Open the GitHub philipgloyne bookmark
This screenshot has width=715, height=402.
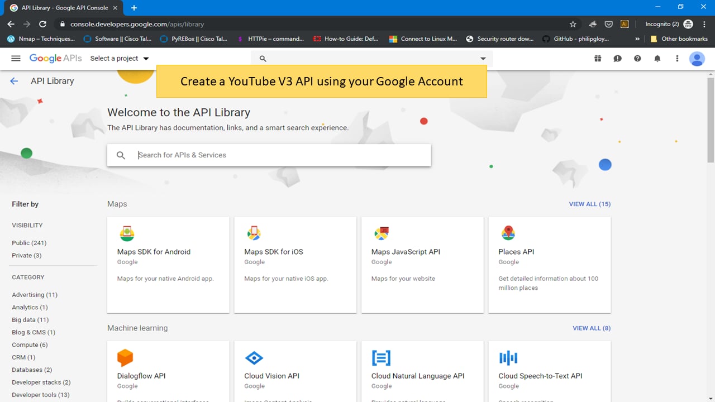coord(576,39)
